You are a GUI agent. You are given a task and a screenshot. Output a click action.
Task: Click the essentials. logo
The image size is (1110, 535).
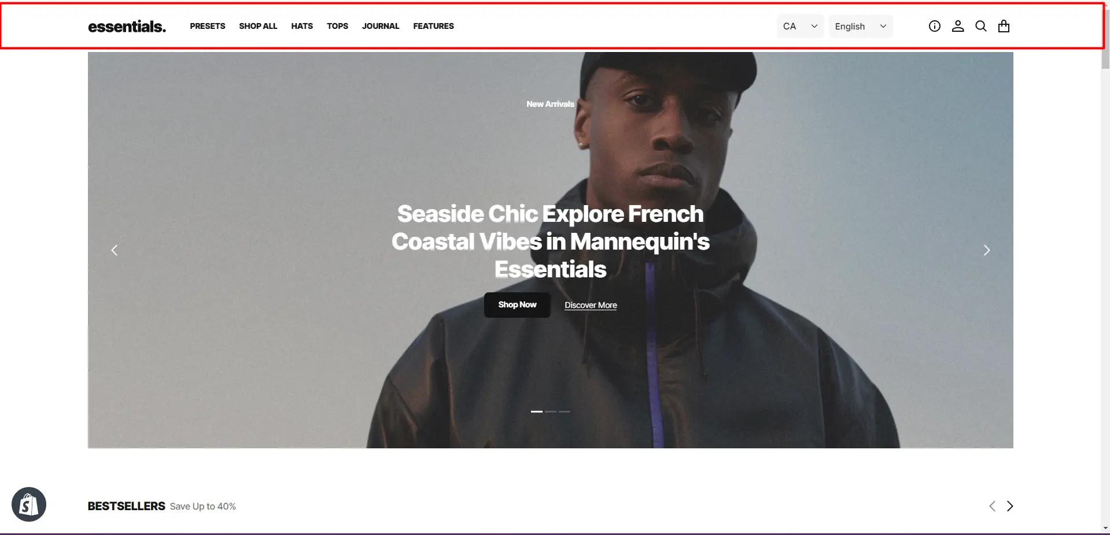[x=127, y=26]
